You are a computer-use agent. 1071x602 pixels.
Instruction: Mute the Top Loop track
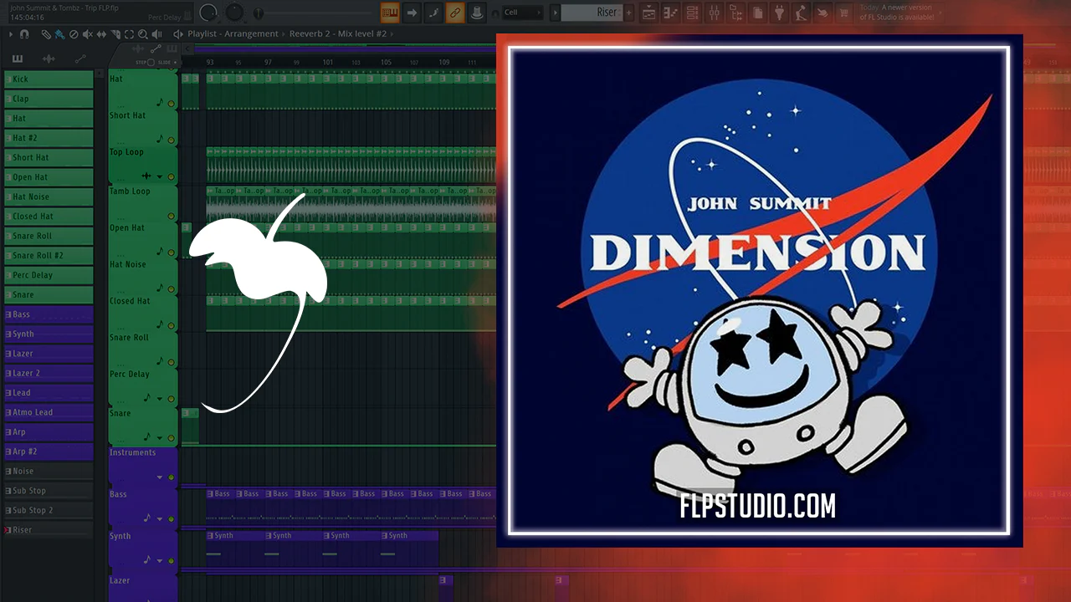pyautogui.click(x=172, y=177)
